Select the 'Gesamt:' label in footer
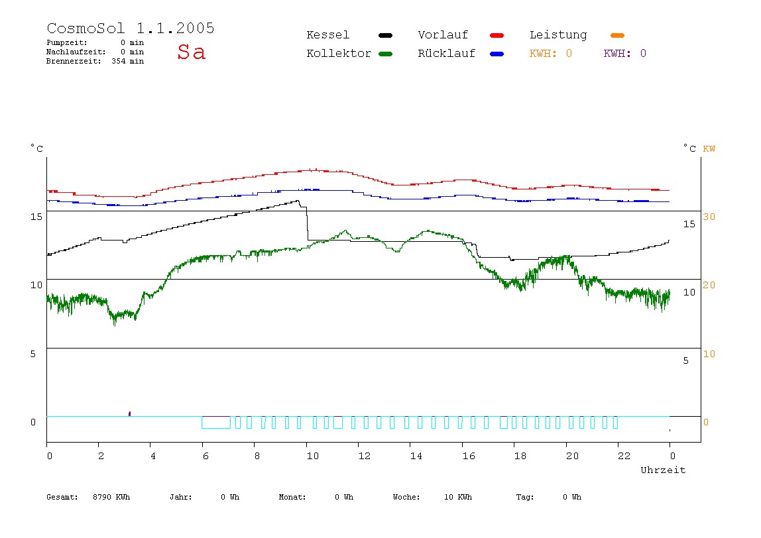The height and width of the screenshot is (538, 761). pos(62,497)
